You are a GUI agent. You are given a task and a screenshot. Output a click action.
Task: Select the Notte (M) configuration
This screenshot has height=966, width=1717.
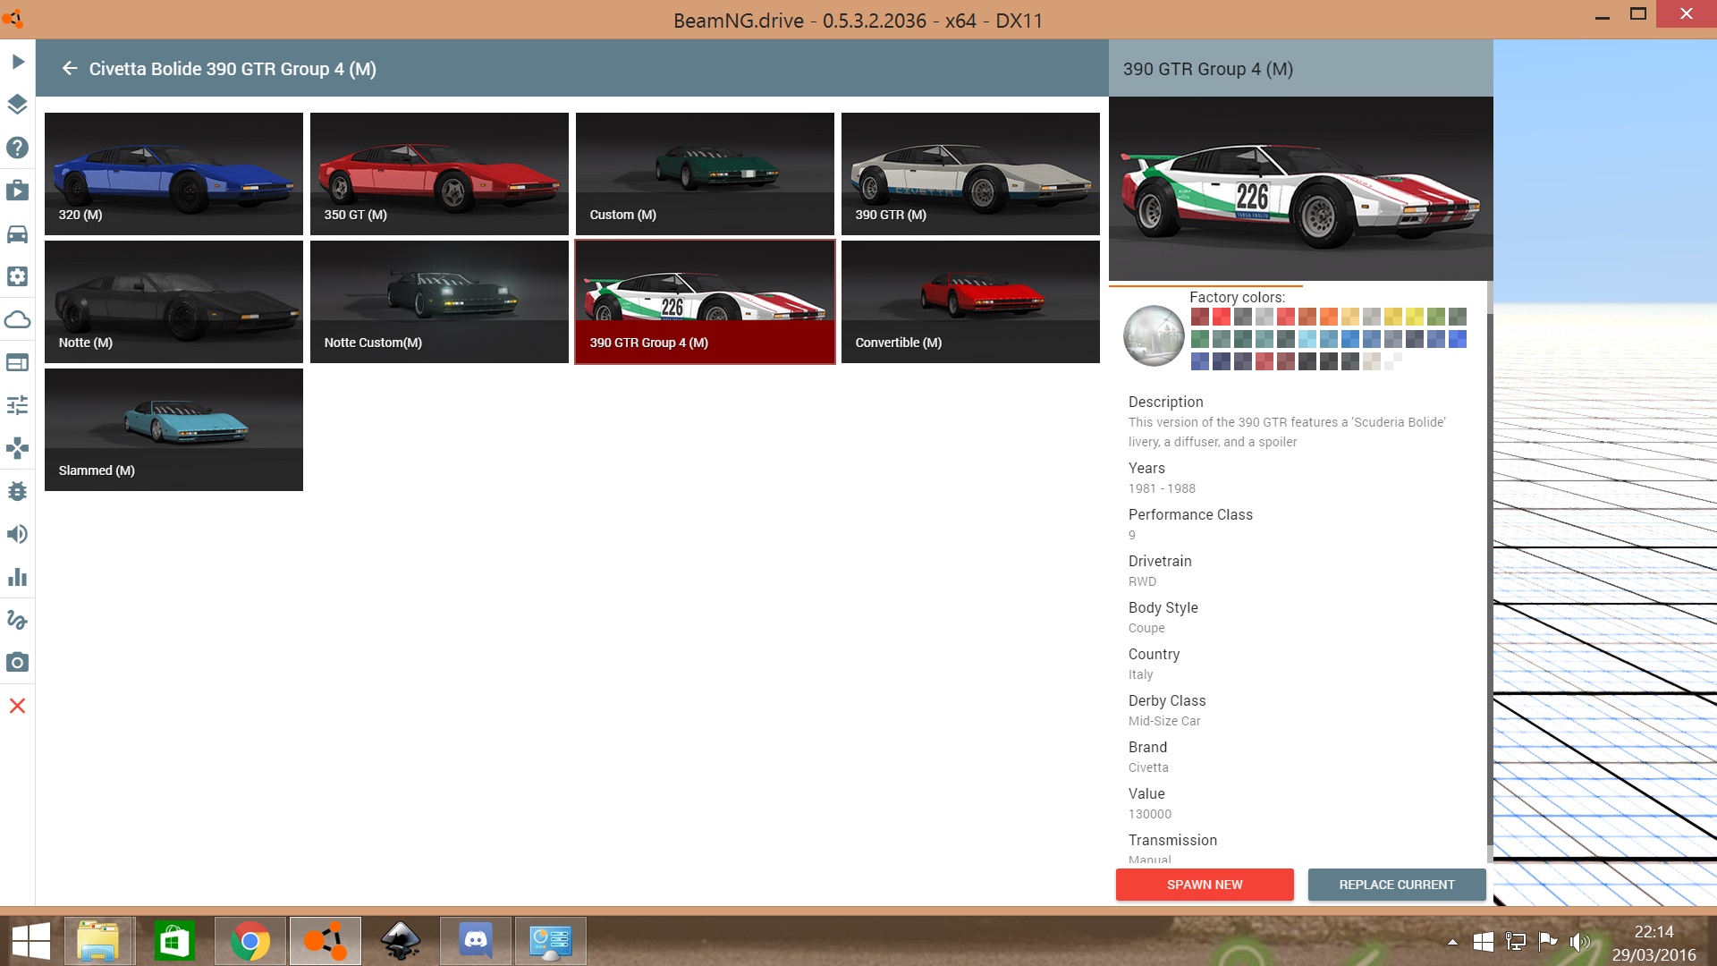point(173,301)
